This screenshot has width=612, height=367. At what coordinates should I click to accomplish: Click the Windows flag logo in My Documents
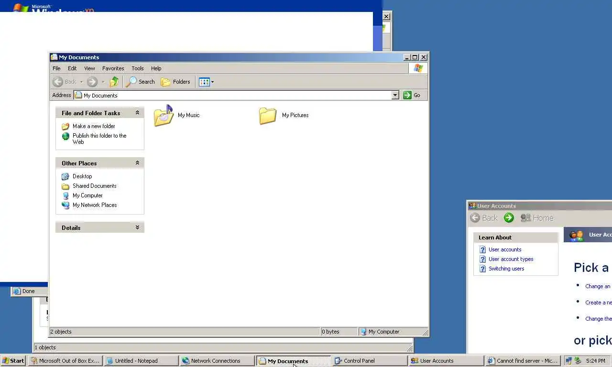pyautogui.click(x=418, y=68)
